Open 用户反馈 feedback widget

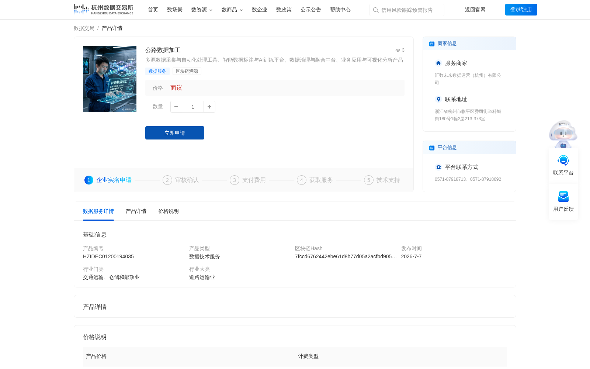pyautogui.click(x=563, y=201)
